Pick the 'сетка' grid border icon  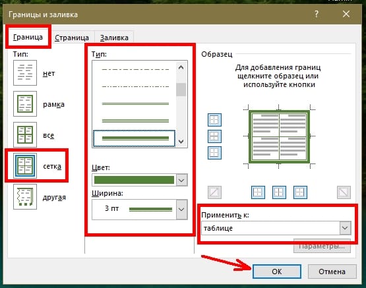(x=25, y=166)
